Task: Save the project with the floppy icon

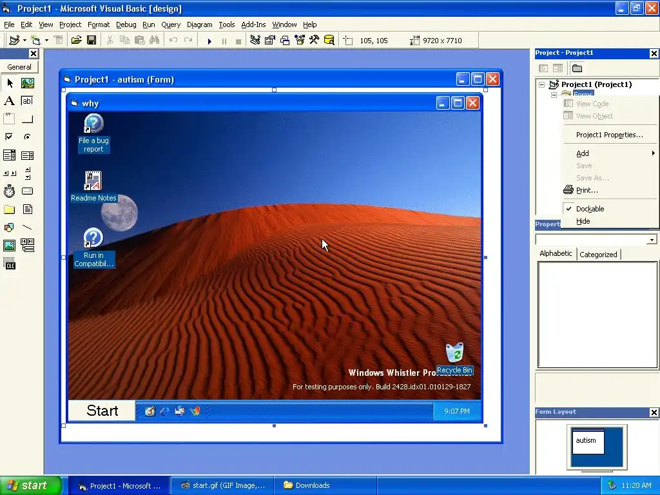Action: click(92, 41)
